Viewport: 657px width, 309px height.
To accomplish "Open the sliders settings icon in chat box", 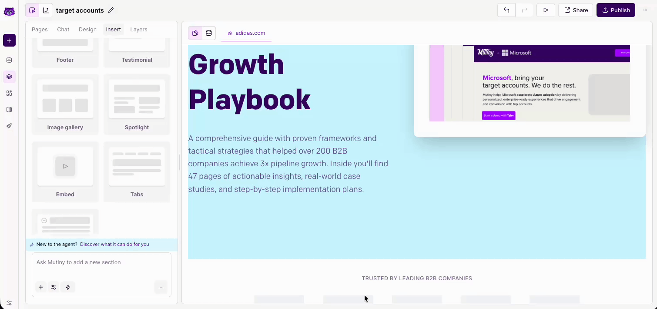I will 54,287.
